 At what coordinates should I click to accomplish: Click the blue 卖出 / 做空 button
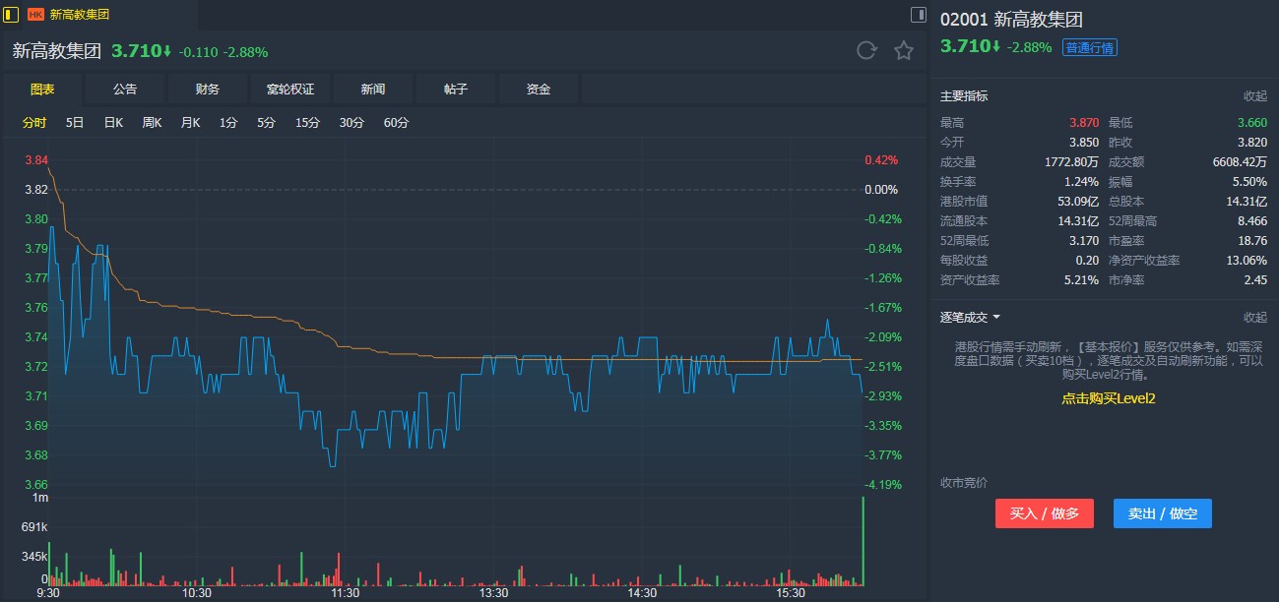point(1162,513)
